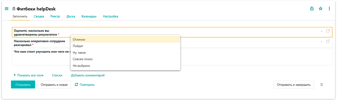Screen dimensions: 337x101
Task: Mark form as favorite with star icon
Action: 320,9
